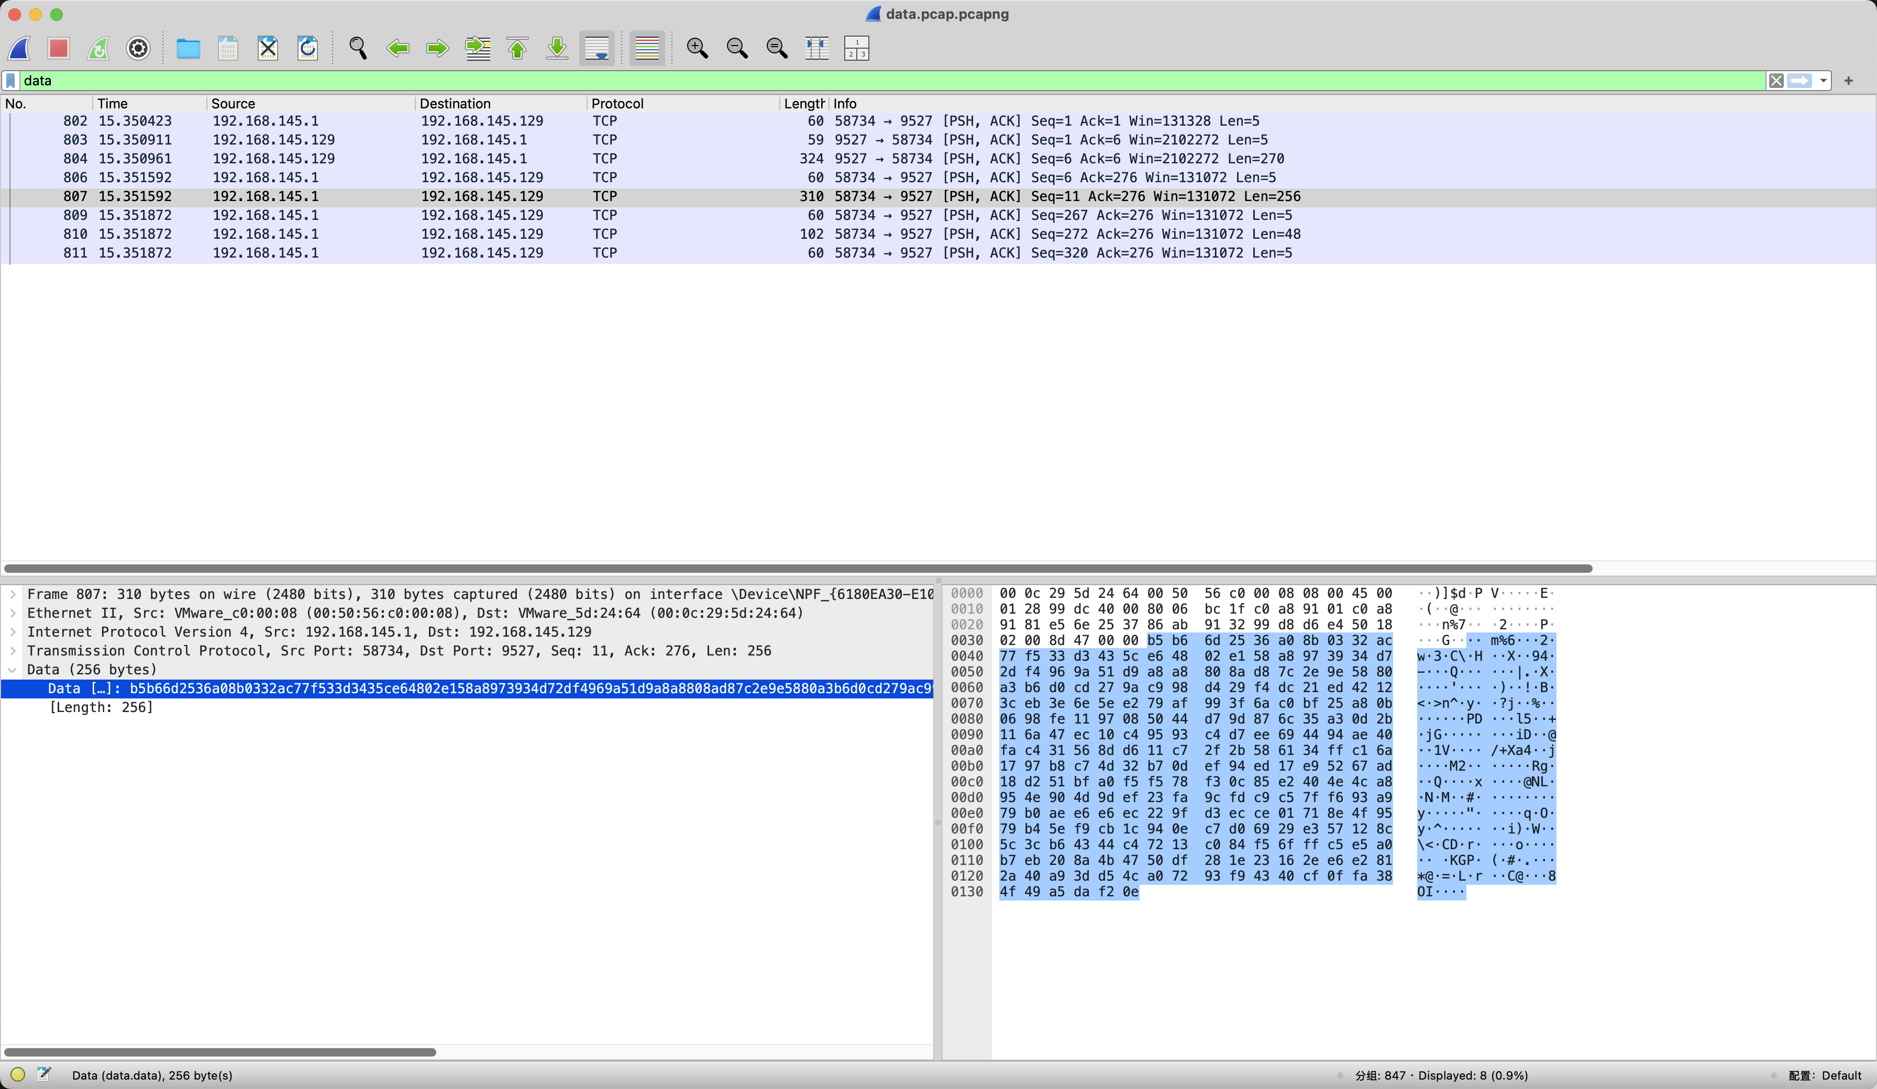This screenshot has height=1089, width=1877.
Task: Select packet number 802
Action: tap(939, 120)
